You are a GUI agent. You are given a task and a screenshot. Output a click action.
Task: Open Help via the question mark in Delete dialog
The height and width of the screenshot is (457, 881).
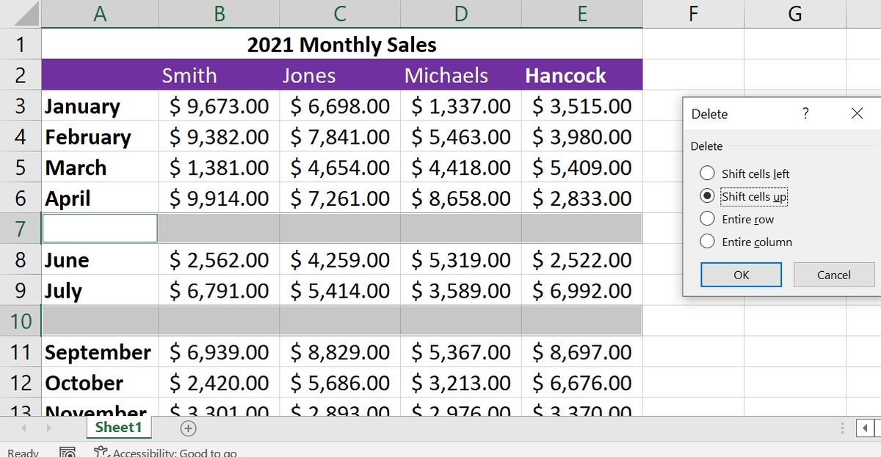tap(805, 114)
